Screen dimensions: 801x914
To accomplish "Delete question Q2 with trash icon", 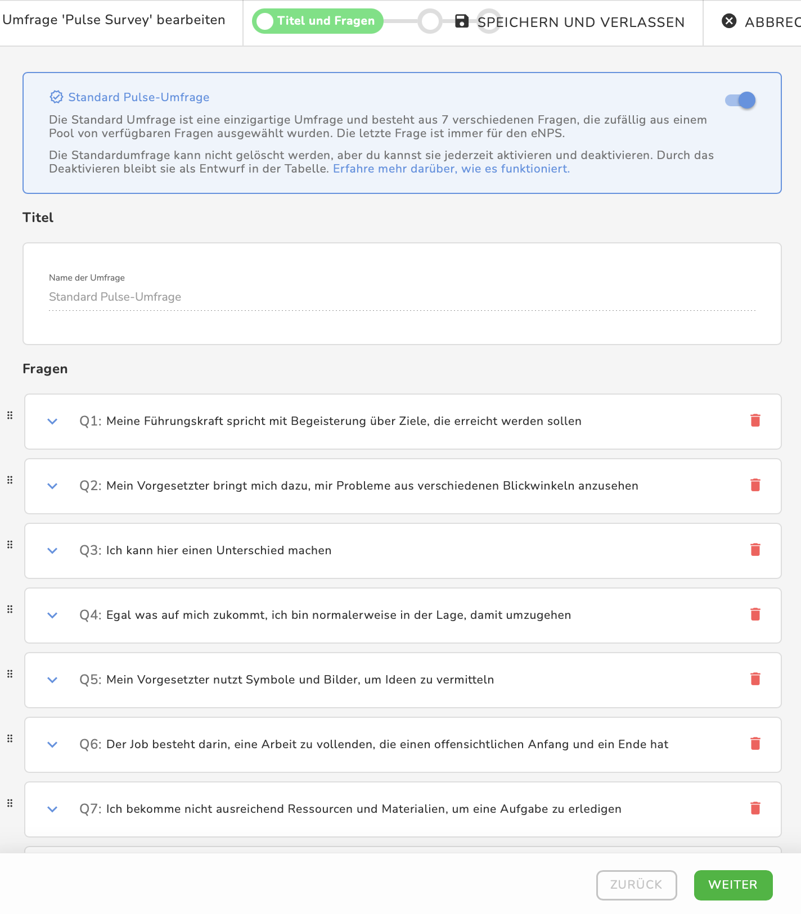I will point(755,485).
